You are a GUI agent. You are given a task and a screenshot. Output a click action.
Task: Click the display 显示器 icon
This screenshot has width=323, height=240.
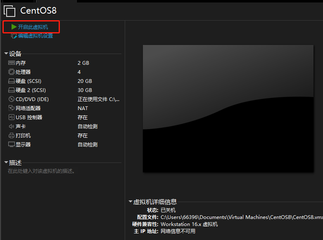click(x=11, y=145)
